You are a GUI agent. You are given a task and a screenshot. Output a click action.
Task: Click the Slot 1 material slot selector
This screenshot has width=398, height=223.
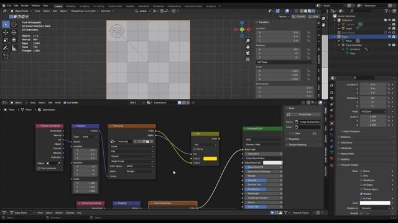point(137,103)
